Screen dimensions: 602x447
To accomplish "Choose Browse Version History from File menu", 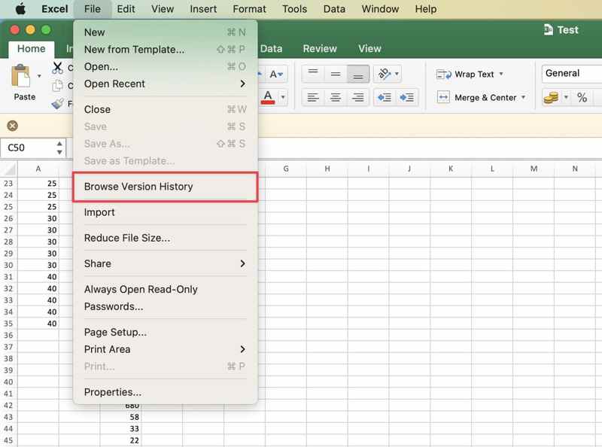I will tap(138, 187).
